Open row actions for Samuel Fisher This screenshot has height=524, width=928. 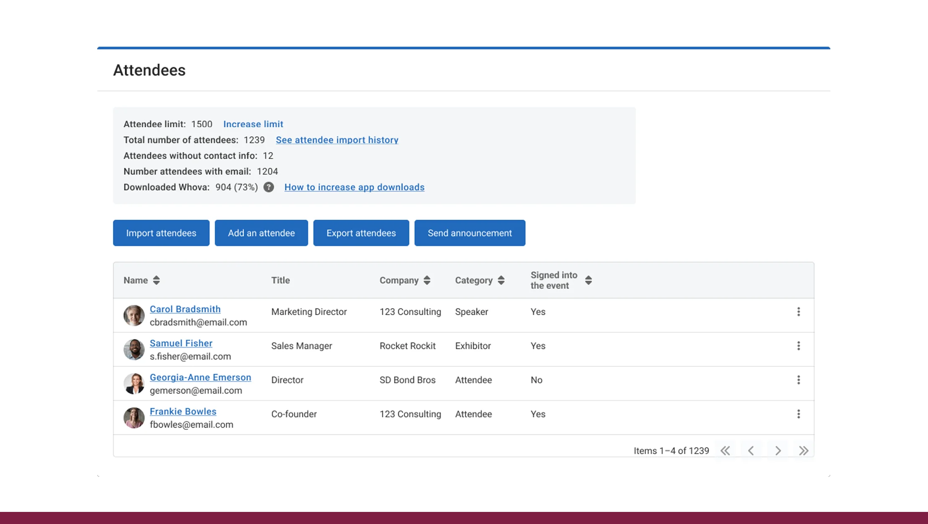[x=799, y=346]
